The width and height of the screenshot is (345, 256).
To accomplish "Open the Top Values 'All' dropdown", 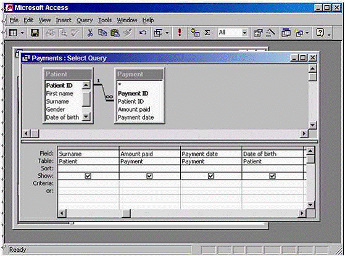I will pyautogui.click(x=244, y=33).
